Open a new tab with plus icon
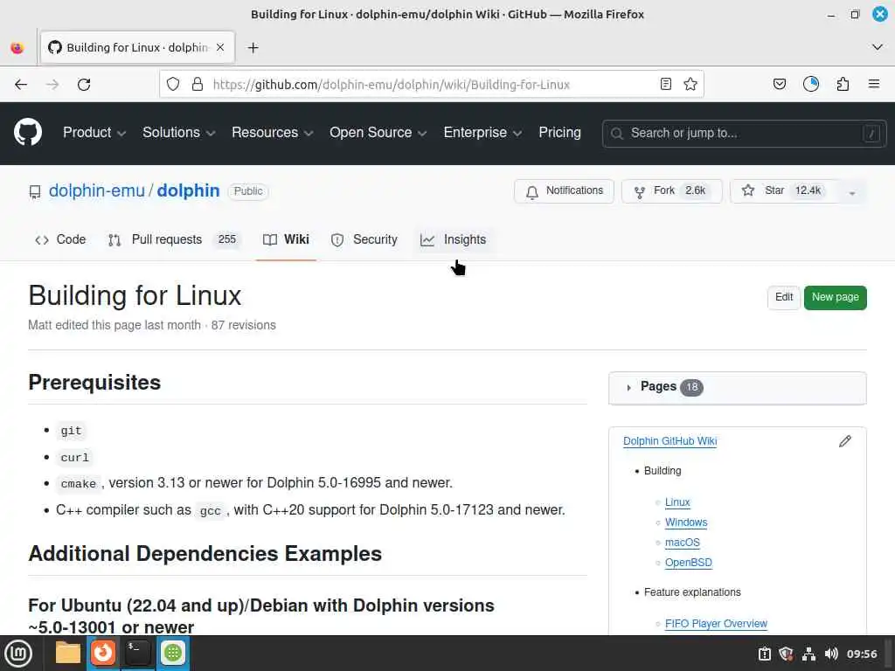895x671 pixels. pos(253,47)
